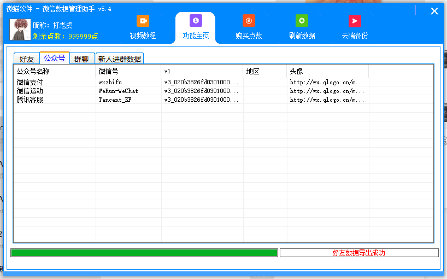
Task: Click the avatar URL in 微信运动 row
Action: coord(327,91)
